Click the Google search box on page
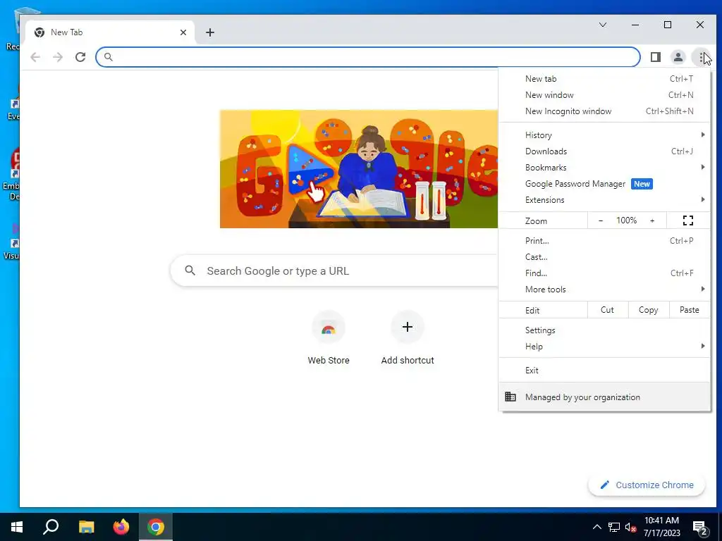Screen dimensions: 722x541 [334, 271]
